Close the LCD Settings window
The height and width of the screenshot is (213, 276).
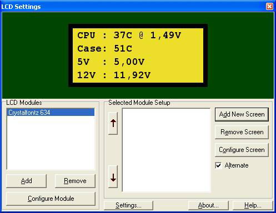[x=269, y=6]
